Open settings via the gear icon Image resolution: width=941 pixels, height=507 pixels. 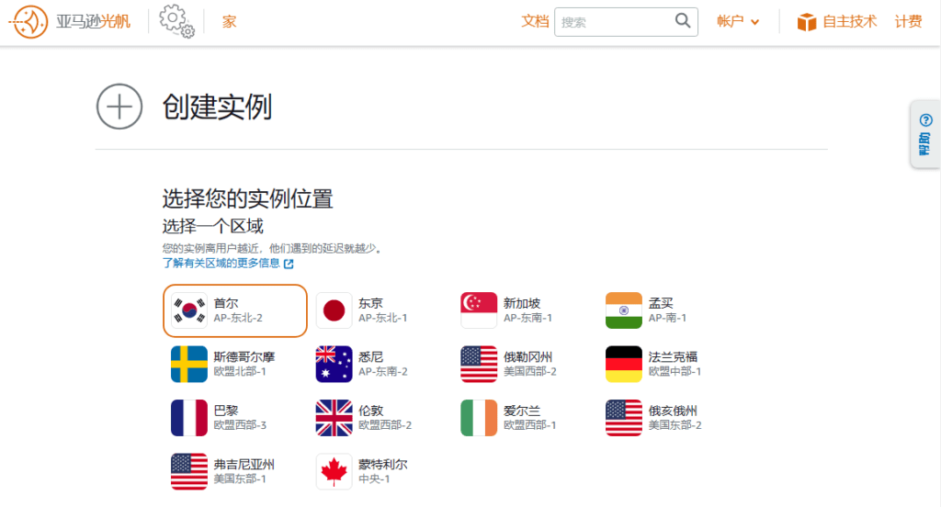pos(176,22)
